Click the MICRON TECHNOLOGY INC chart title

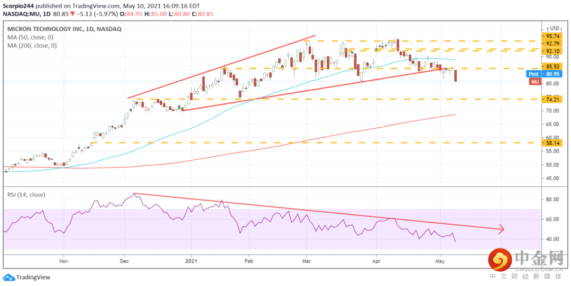(63, 29)
